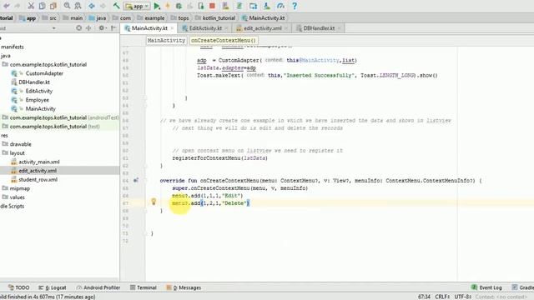Screen dimensions: 534x300
Task: Select the layout folder
Action: pyautogui.click(x=13, y=153)
